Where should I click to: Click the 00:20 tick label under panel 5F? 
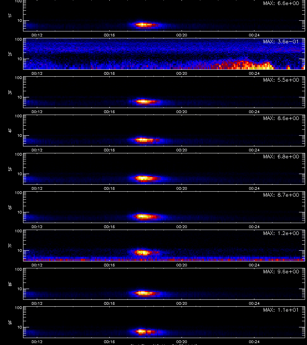pos(182,189)
